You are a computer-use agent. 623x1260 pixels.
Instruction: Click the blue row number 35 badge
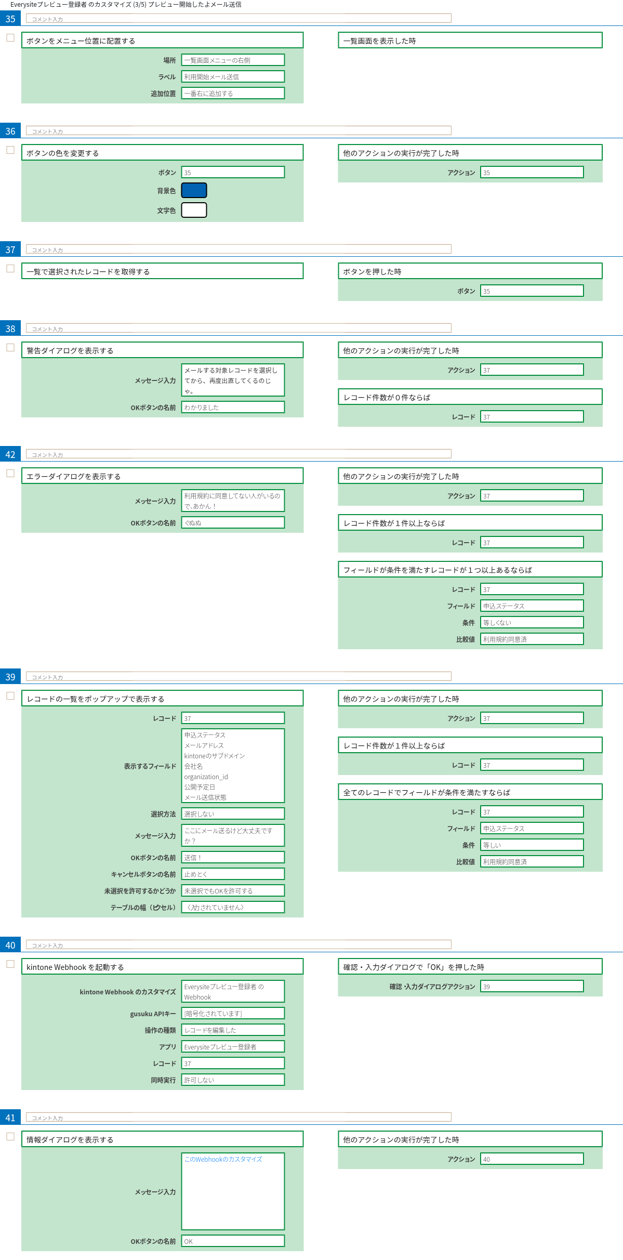pos(10,19)
